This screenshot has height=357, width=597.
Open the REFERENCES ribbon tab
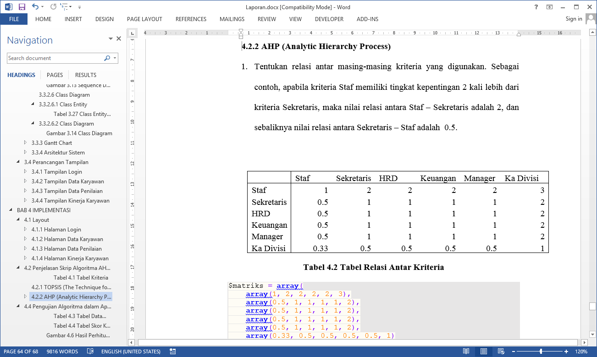click(191, 19)
